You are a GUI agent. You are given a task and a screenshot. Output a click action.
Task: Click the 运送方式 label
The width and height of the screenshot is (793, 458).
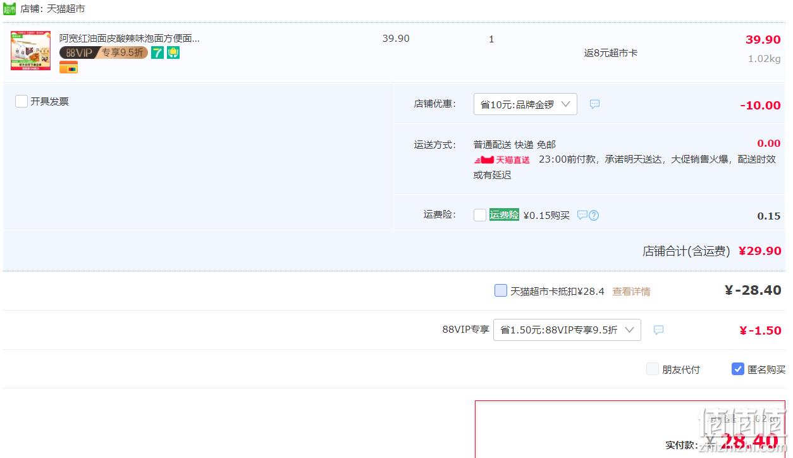click(434, 145)
